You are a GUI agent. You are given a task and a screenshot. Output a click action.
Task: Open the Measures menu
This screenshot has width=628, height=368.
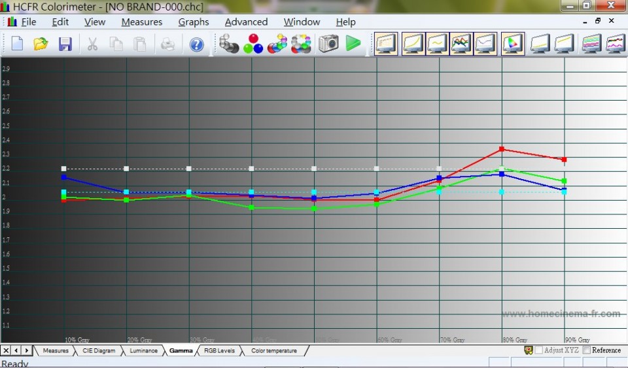[142, 22]
